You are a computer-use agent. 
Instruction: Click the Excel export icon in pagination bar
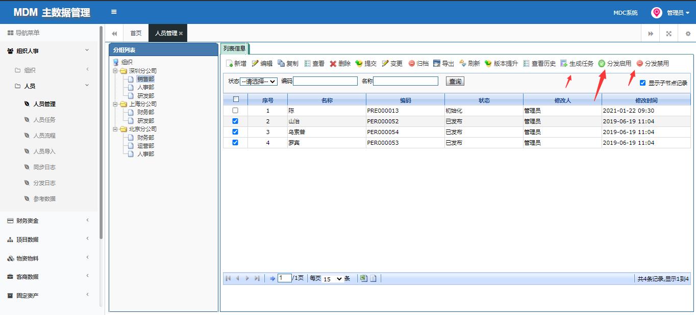(x=363, y=278)
